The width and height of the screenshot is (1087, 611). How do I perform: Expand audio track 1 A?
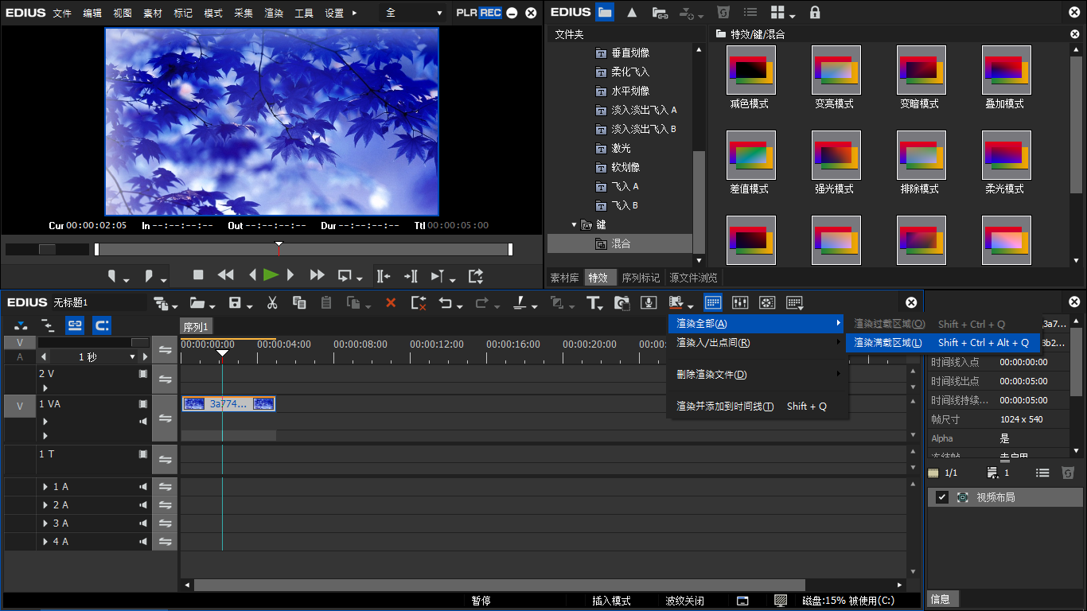[45, 487]
